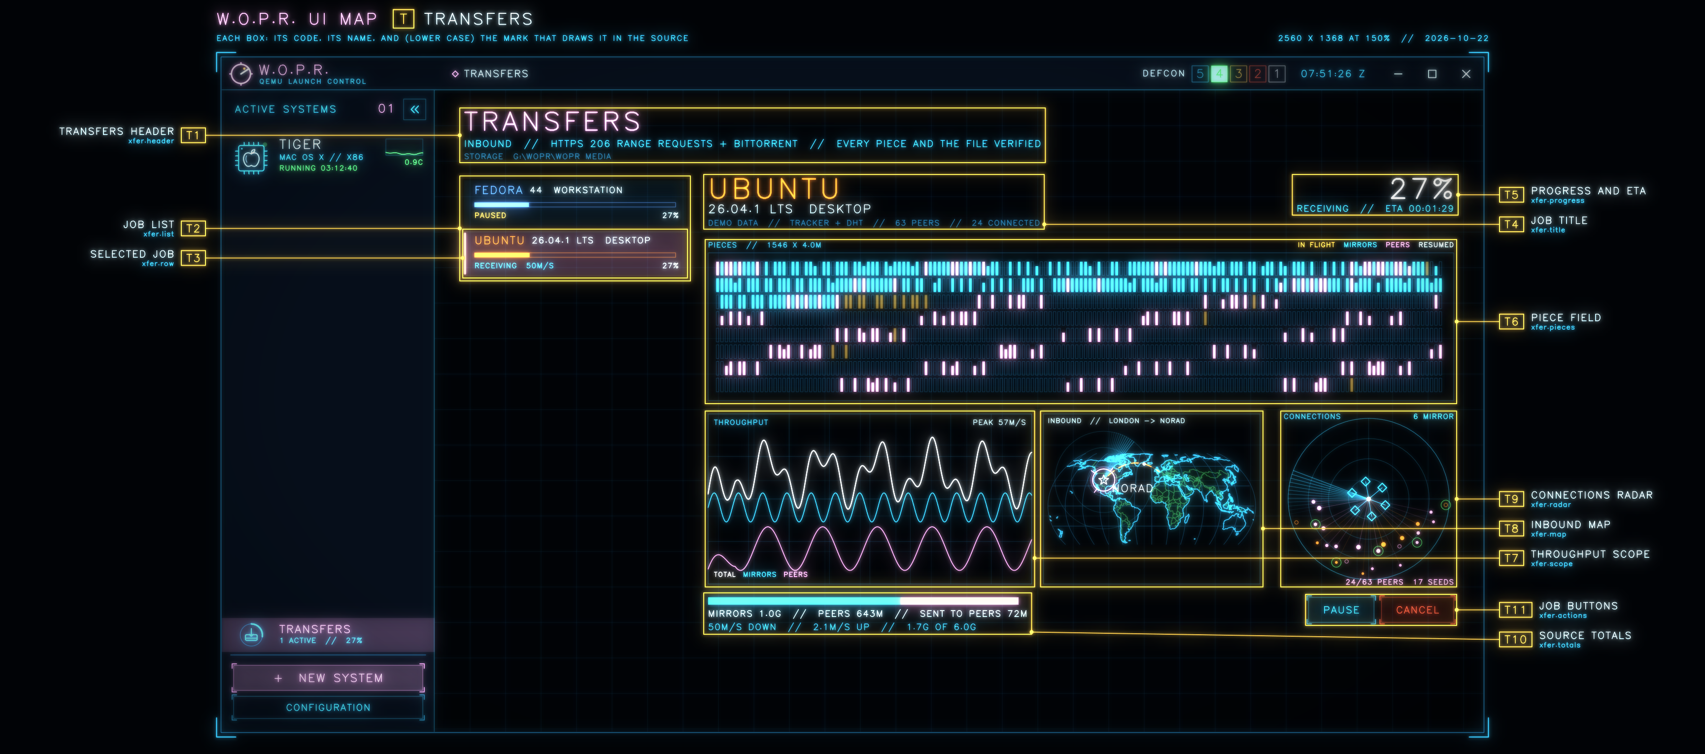The height and width of the screenshot is (754, 1705).
Task: Click the diamond icon beside TRANSFERS breadcrumb
Action: click(x=455, y=73)
